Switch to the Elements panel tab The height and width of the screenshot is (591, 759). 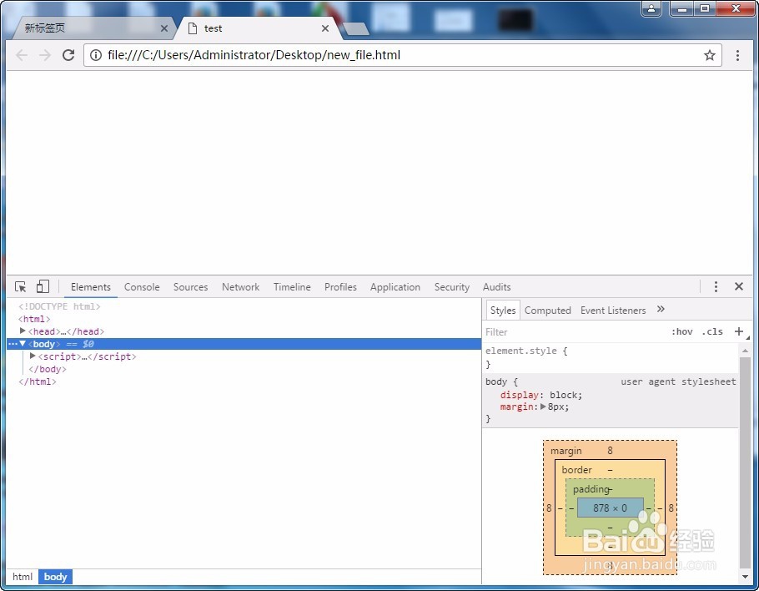[x=91, y=287]
